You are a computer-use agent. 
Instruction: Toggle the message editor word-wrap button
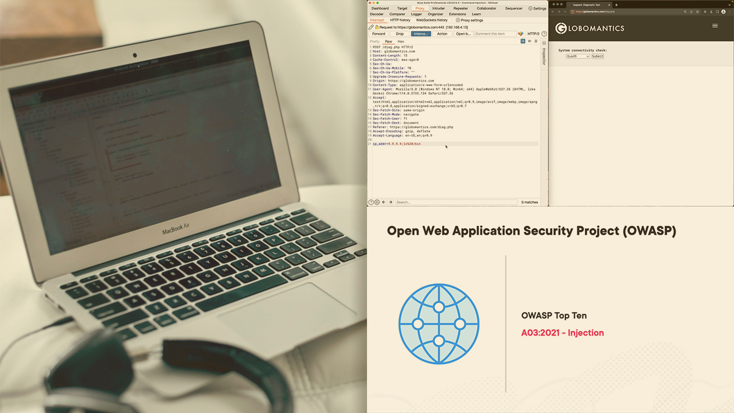523,41
